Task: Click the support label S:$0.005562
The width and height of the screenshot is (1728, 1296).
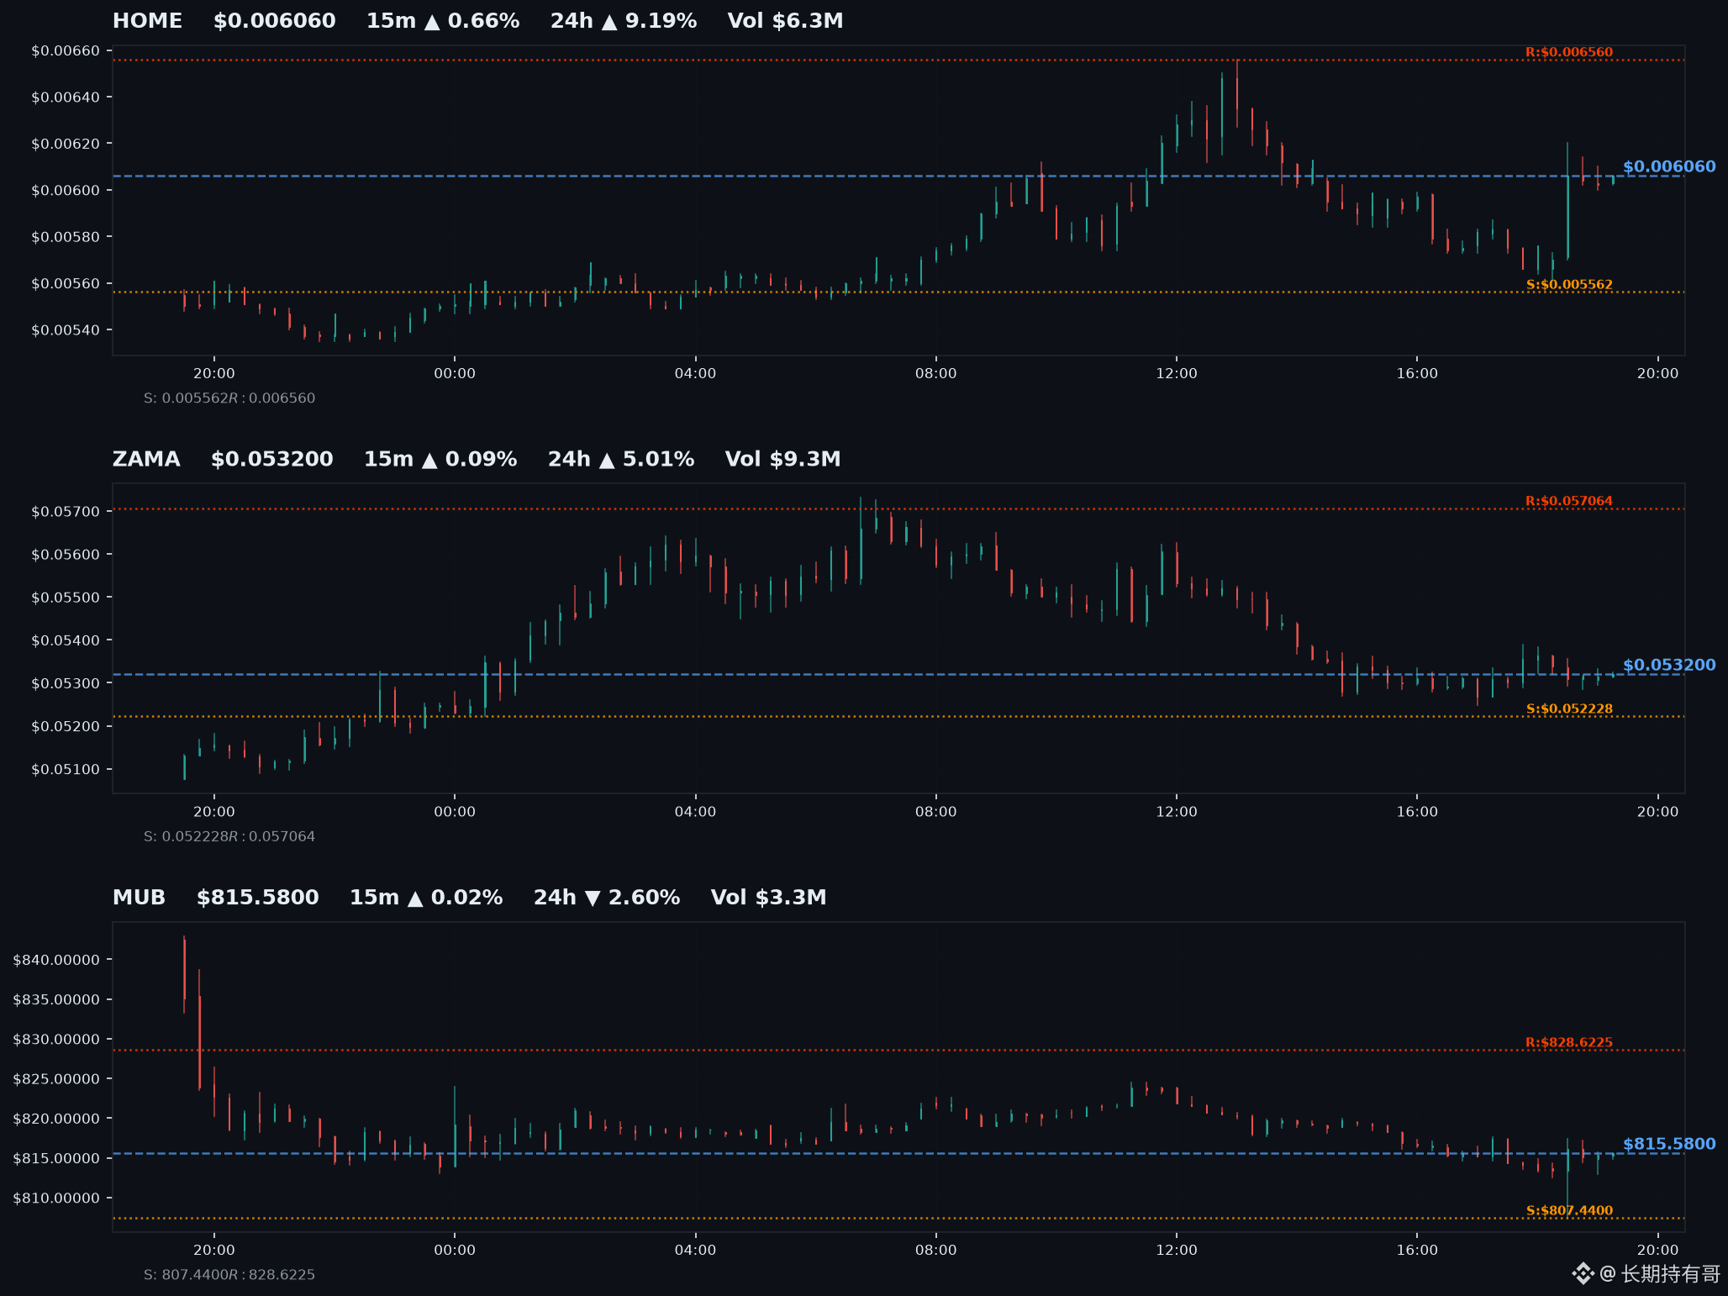Action: (x=1569, y=285)
